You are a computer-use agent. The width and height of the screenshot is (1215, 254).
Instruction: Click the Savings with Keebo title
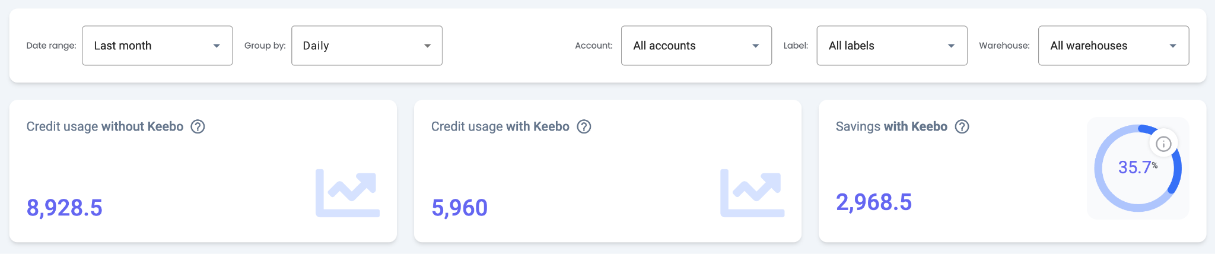[x=891, y=126]
